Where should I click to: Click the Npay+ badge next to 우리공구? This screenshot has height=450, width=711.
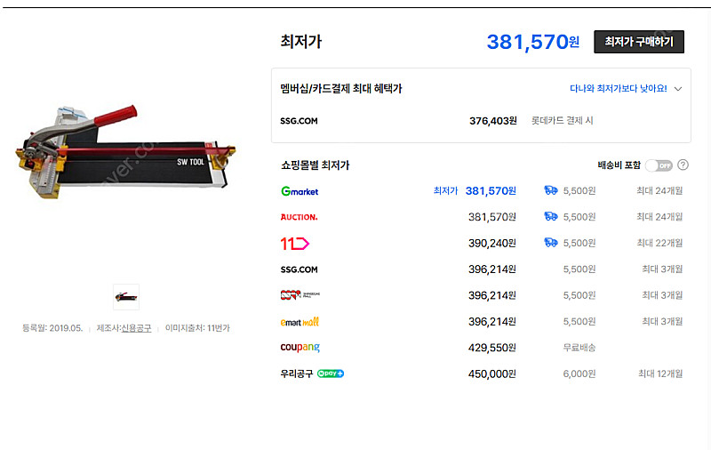[331, 374]
